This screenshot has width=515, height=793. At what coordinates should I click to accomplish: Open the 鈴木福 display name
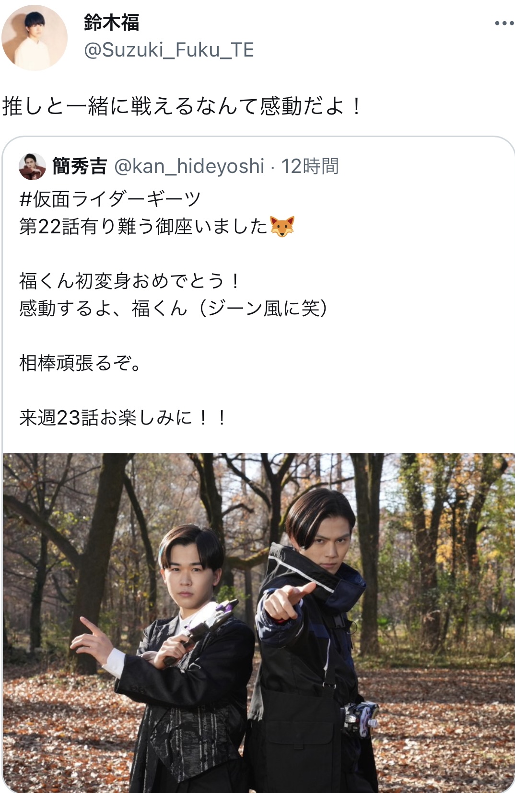coord(111,23)
